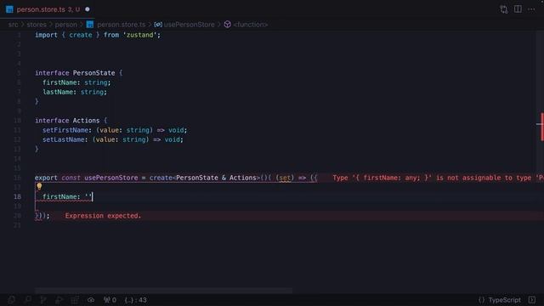This screenshot has width=544, height=306.
Task: Click the underlined 'set' parameter
Action: click(285, 178)
